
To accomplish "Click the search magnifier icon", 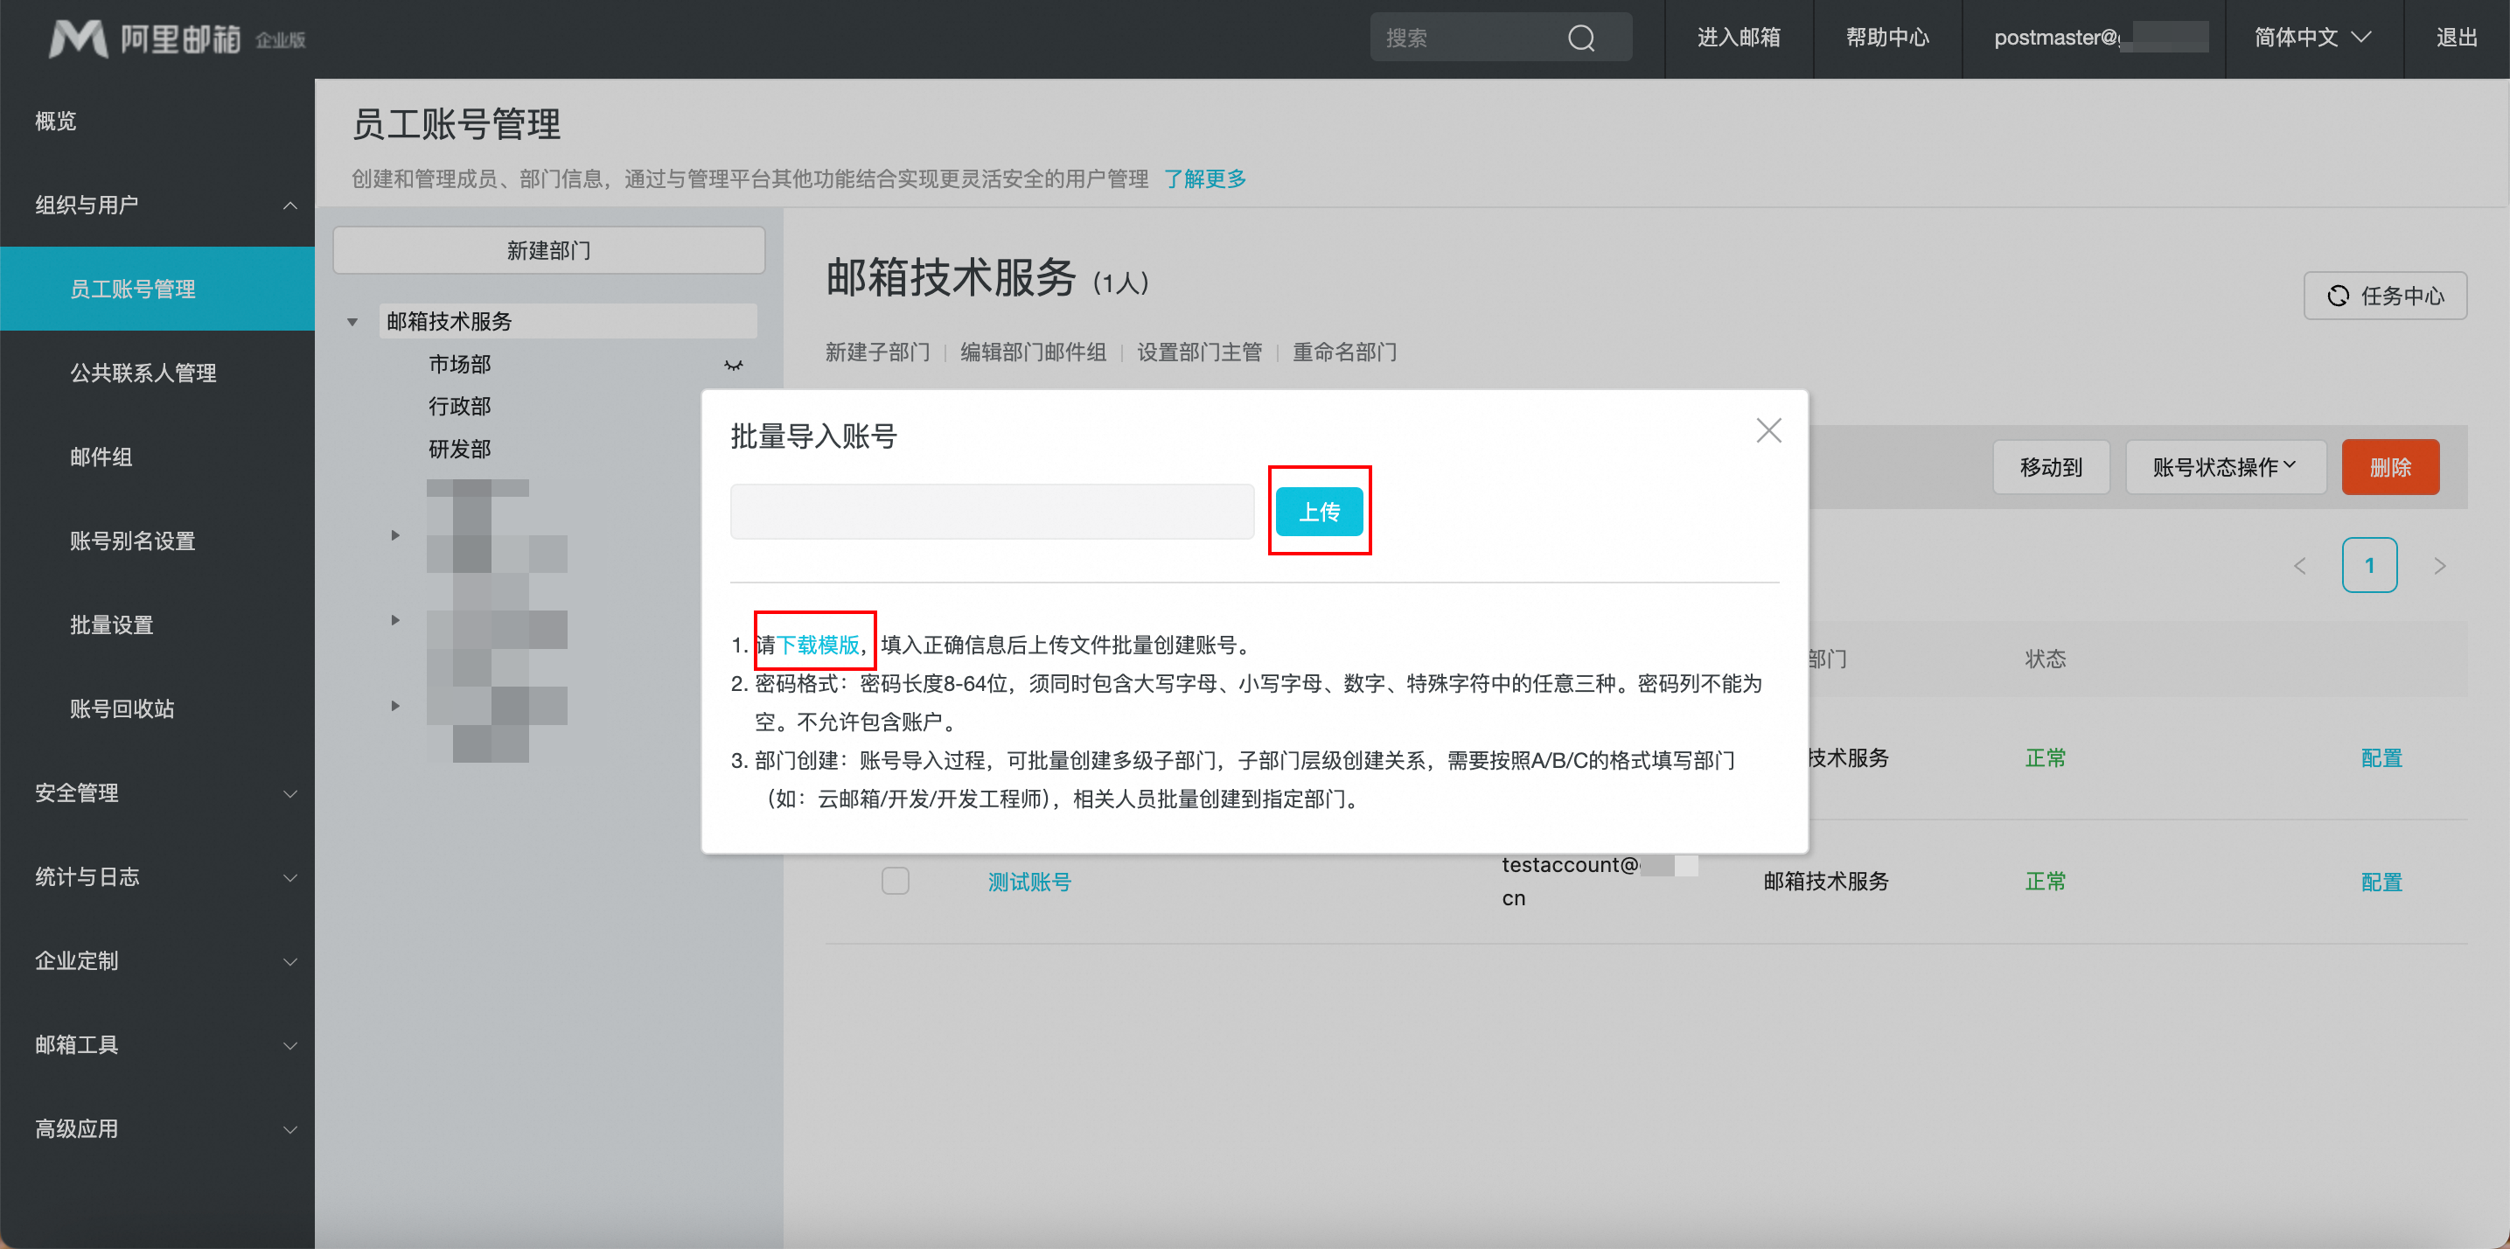I will (x=1580, y=38).
